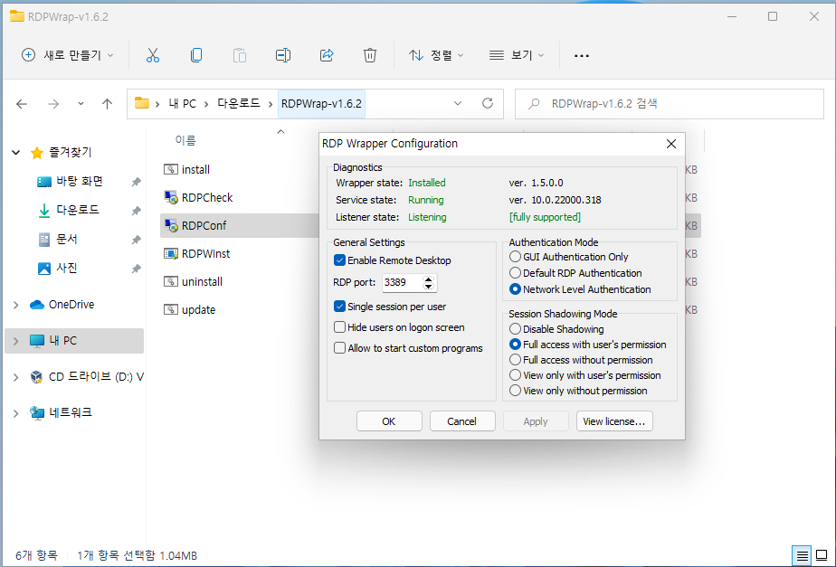Go back with the left arrow
This screenshot has height=567, width=836.
coord(22,104)
